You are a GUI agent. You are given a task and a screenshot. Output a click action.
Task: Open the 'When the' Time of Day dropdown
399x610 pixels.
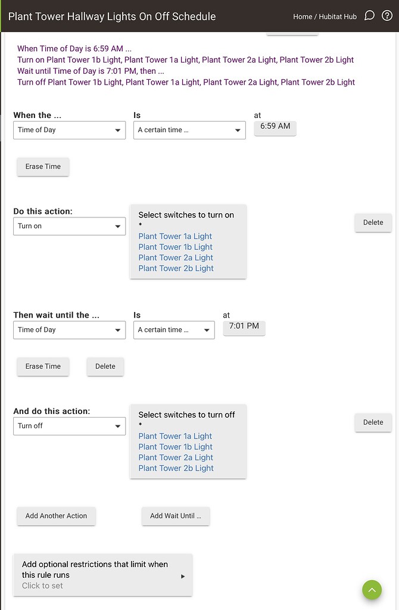[69, 130]
